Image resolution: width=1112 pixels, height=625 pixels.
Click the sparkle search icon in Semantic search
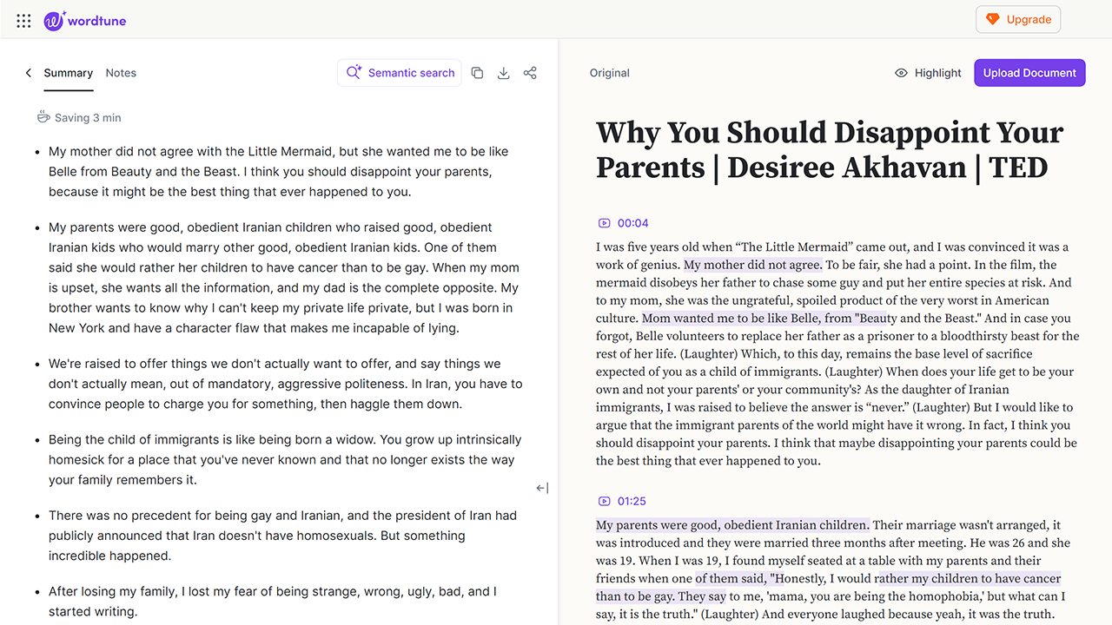[x=354, y=73]
